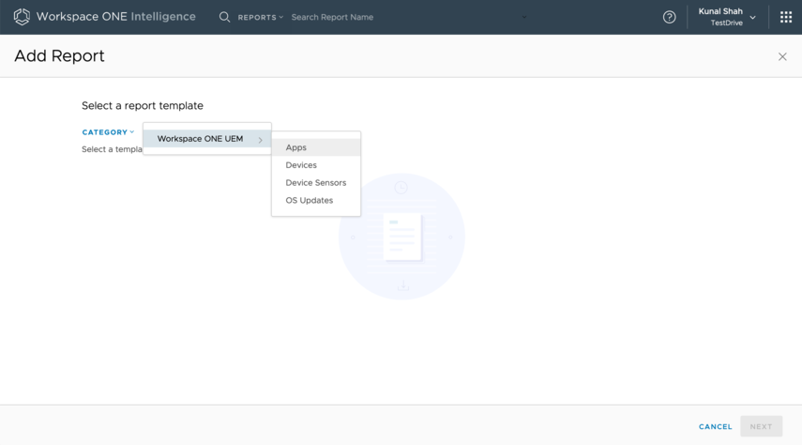This screenshot has width=802, height=445.
Task: Pick Device Sensors in the submenu
Action: 315,183
